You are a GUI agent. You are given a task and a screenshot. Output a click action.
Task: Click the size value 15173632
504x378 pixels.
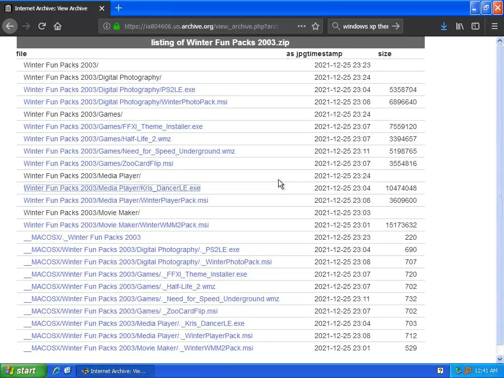coord(401,225)
